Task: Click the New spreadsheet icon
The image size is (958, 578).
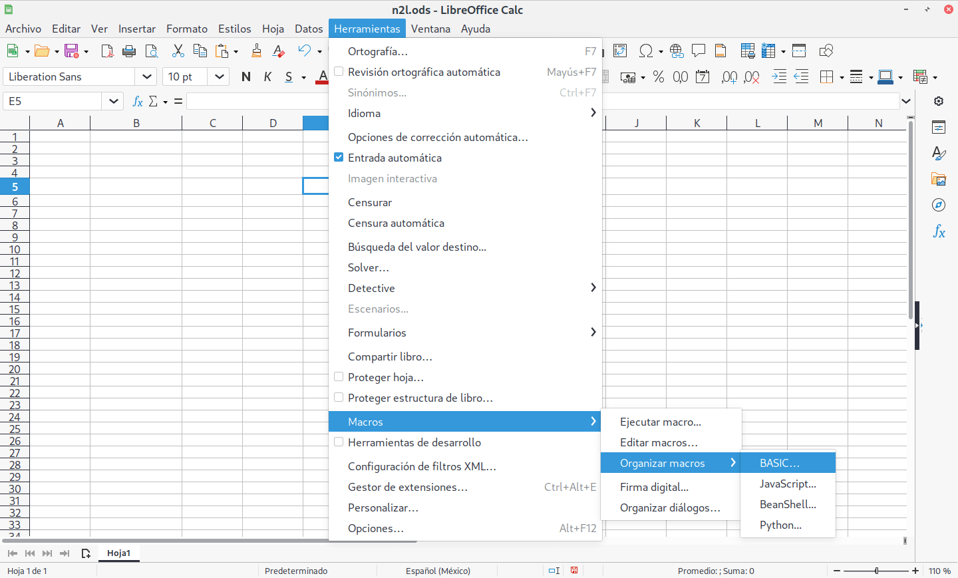Action: pos(12,51)
